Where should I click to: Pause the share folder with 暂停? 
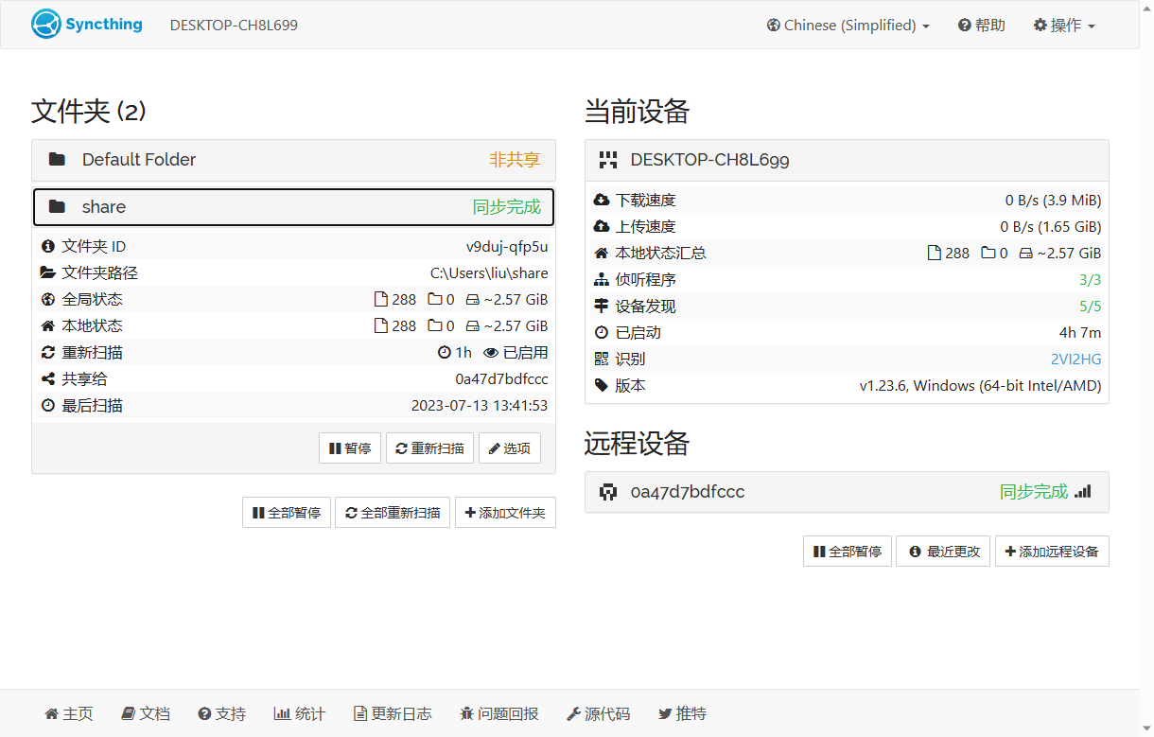tap(350, 448)
